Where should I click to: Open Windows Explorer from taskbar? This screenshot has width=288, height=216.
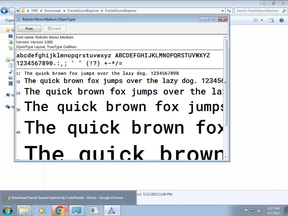pos(24,210)
